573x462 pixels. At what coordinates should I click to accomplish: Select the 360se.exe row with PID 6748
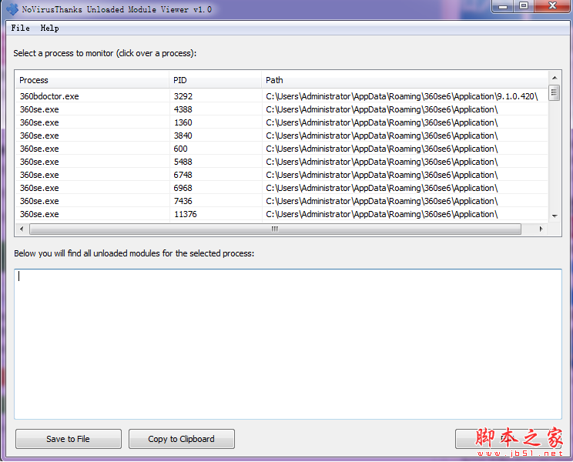(x=281, y=175)
